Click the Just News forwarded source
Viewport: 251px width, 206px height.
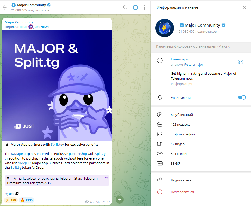tap(41, 27)
